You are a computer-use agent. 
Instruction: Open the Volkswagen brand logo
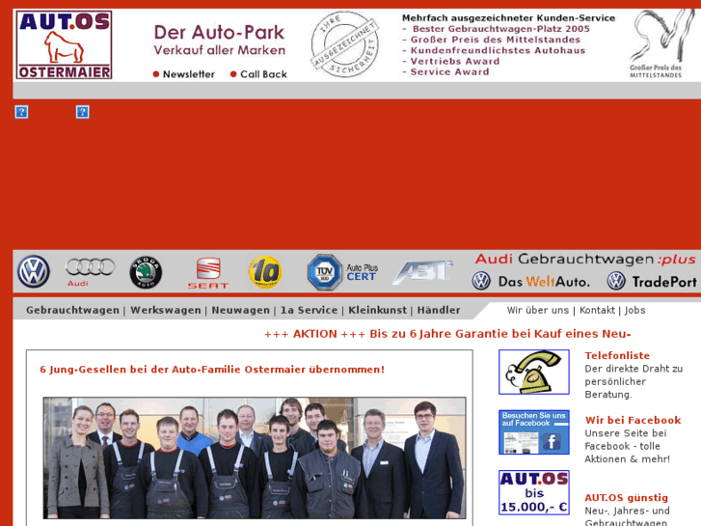coord(34,272)
